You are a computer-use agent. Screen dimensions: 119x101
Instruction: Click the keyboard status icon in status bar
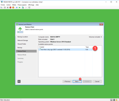[111, 100]
